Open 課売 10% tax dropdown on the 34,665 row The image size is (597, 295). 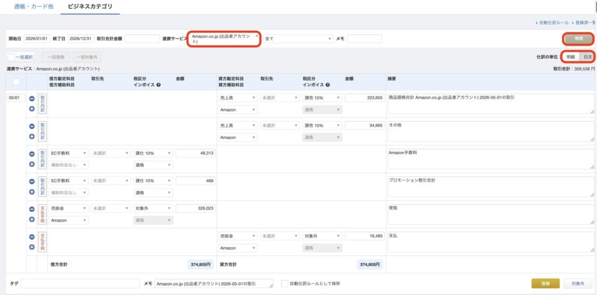tap(322, 126)
